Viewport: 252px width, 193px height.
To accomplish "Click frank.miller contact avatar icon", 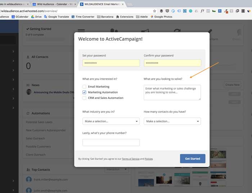I will point(29,179).
